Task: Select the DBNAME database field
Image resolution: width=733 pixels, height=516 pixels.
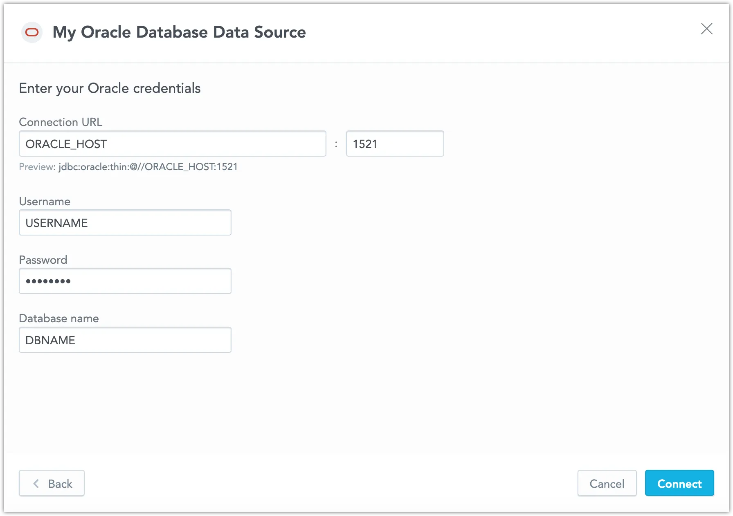Action: point(125,340)
